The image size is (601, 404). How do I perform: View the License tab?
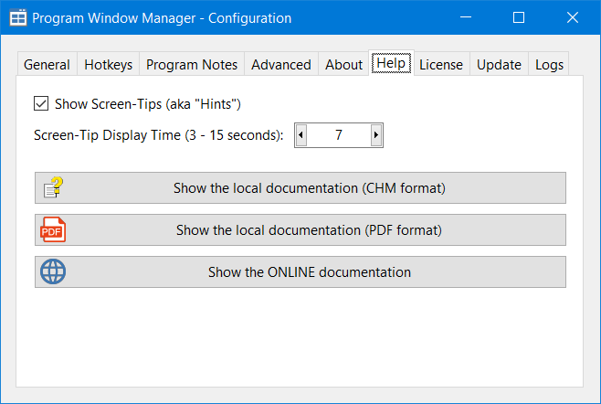click(x=441, y=65)
